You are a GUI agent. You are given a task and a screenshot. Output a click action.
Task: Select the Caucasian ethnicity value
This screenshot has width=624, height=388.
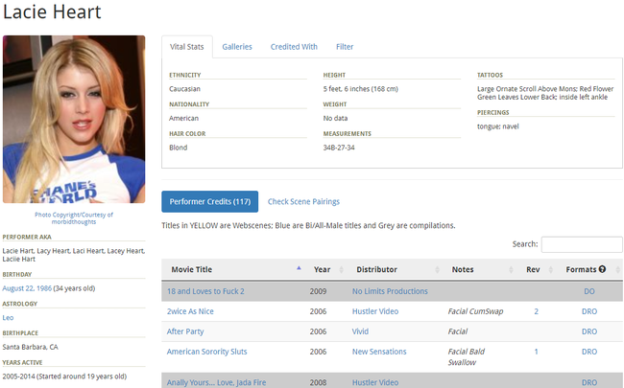coord(184,89)
